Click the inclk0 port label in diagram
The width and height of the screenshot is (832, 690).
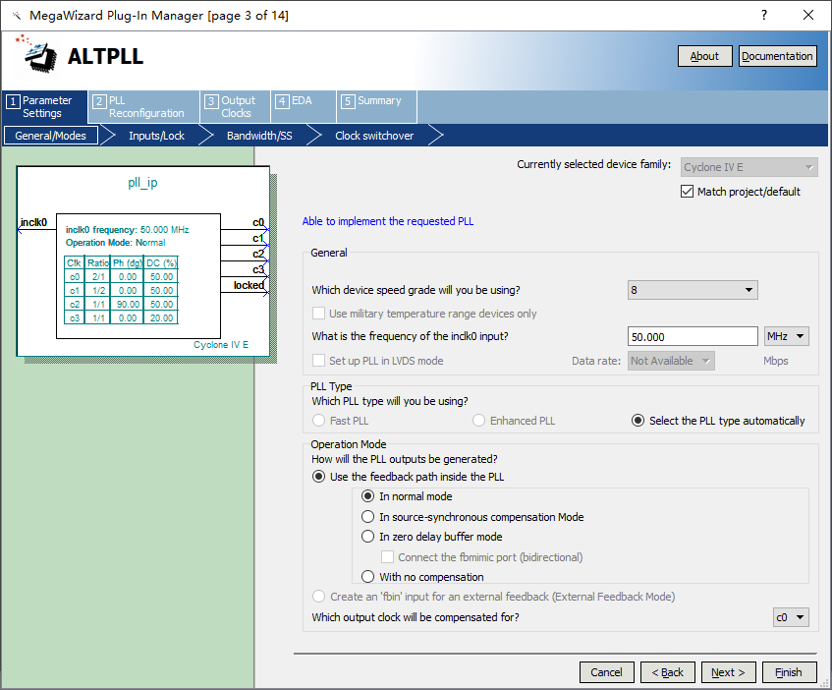coord(34,222)
